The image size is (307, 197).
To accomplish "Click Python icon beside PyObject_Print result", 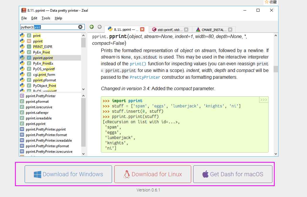I will click(x=22, y=85).
